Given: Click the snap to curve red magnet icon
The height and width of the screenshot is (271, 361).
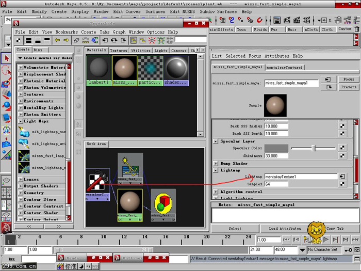Looking at the screenshot, I should (232, 20).
